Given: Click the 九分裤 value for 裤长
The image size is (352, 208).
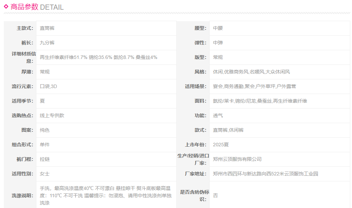Looking at the screenshot, I should tap(47, 43).
